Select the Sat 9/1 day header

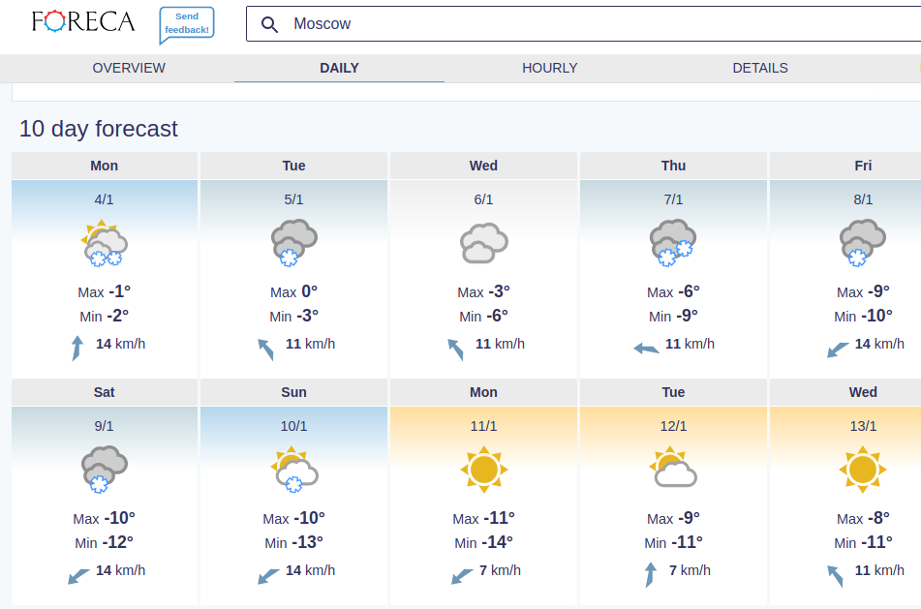104,392
